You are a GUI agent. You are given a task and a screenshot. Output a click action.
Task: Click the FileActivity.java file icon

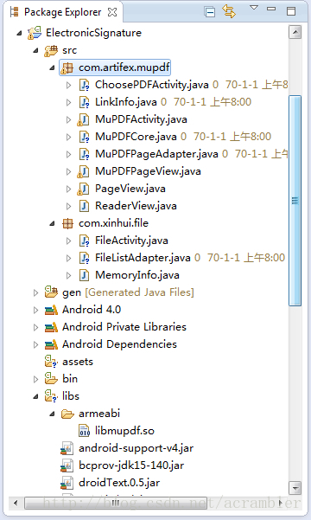coord(84,241)
